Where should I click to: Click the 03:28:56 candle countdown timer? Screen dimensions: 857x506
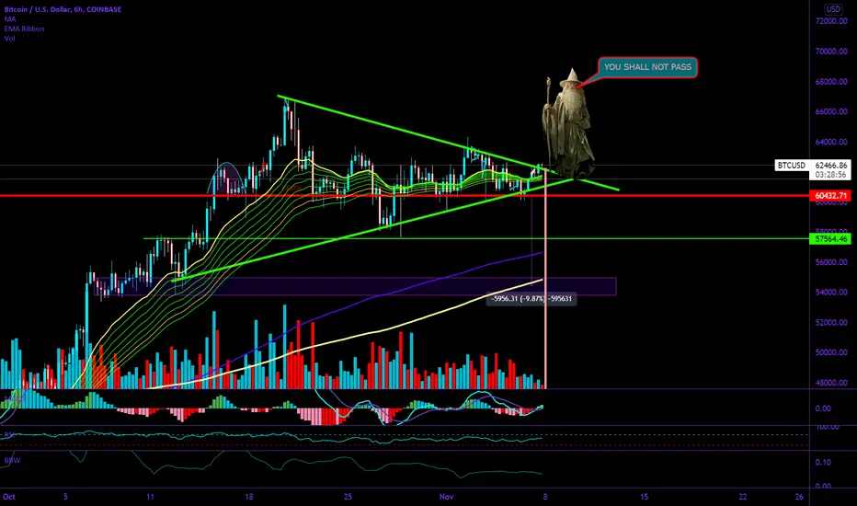click(x=830, y=175)
